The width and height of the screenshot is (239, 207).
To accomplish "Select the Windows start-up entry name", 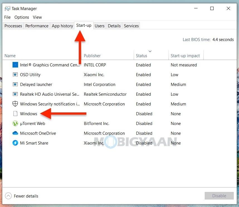I will [28, 114].
